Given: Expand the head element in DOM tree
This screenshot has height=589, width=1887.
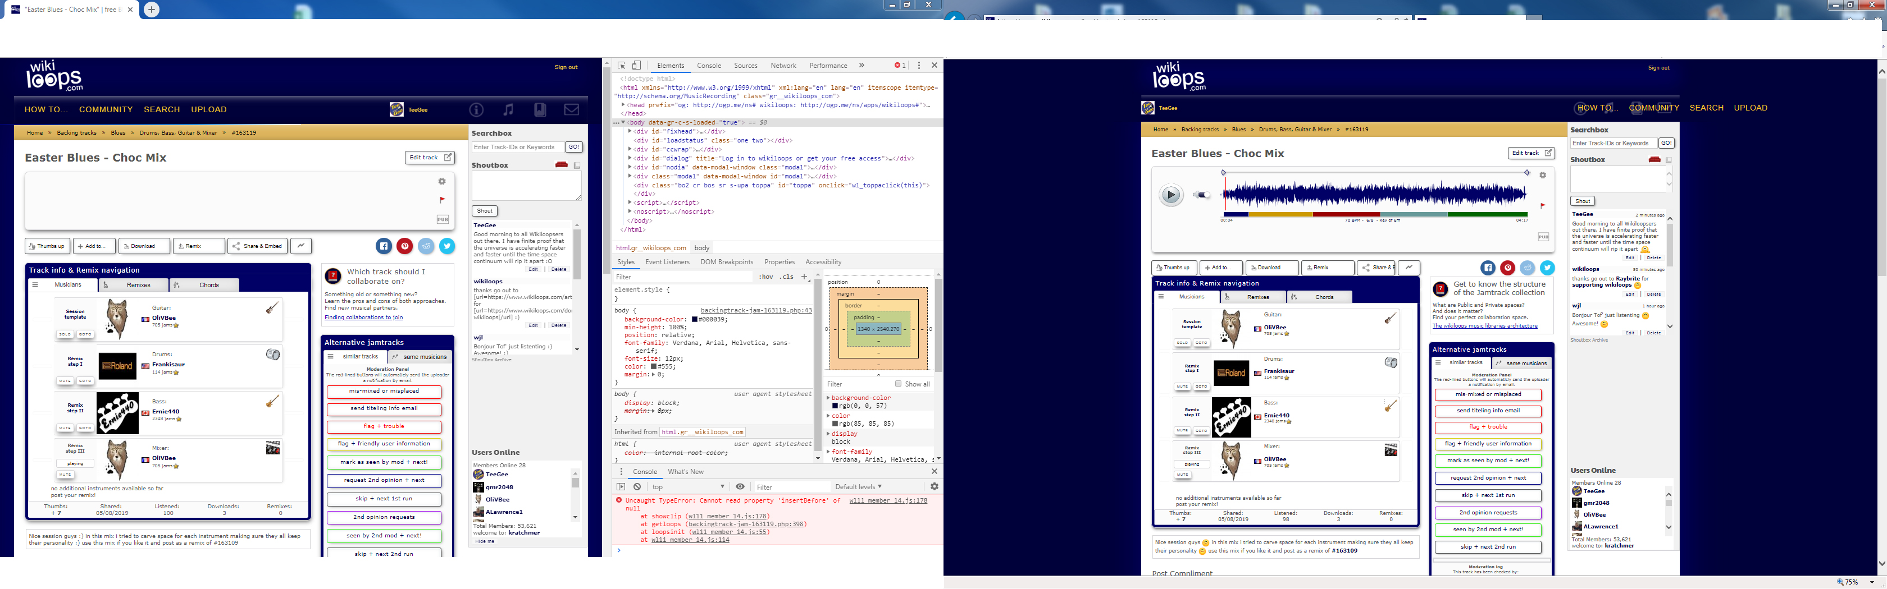Looking at the screenshot, I should [x=623, y=105].
